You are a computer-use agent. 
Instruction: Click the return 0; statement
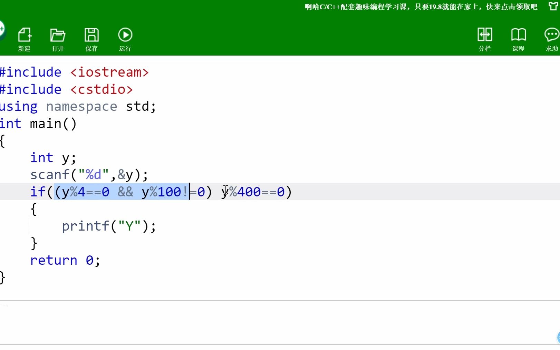65,260
